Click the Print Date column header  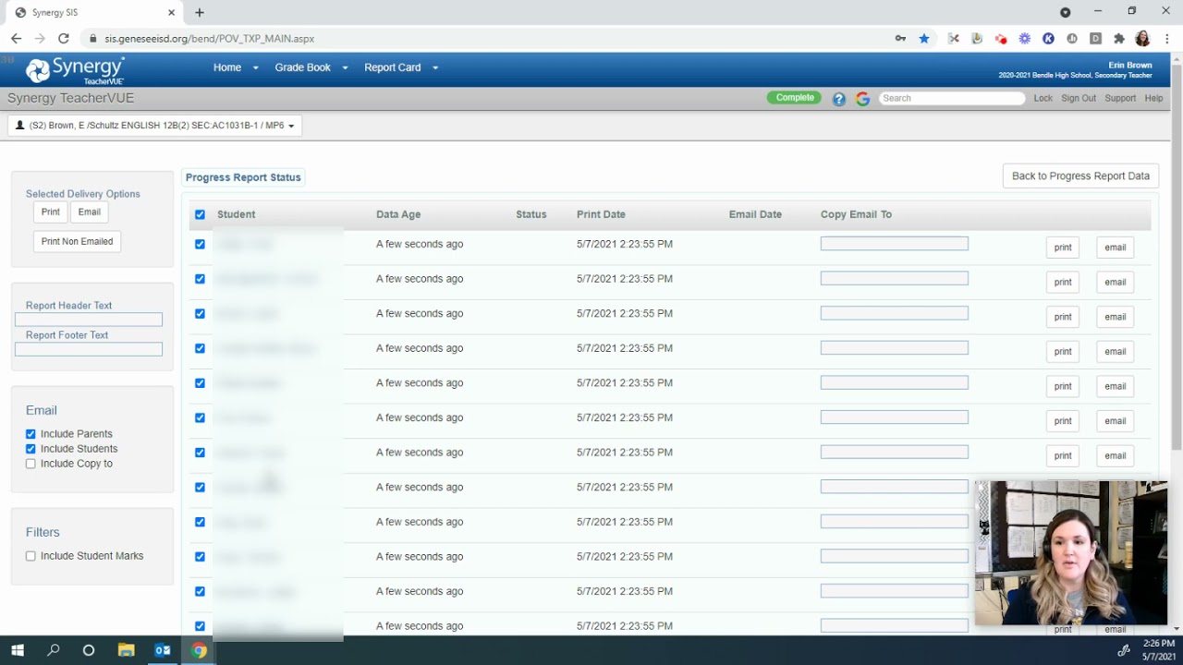point(601,214)
